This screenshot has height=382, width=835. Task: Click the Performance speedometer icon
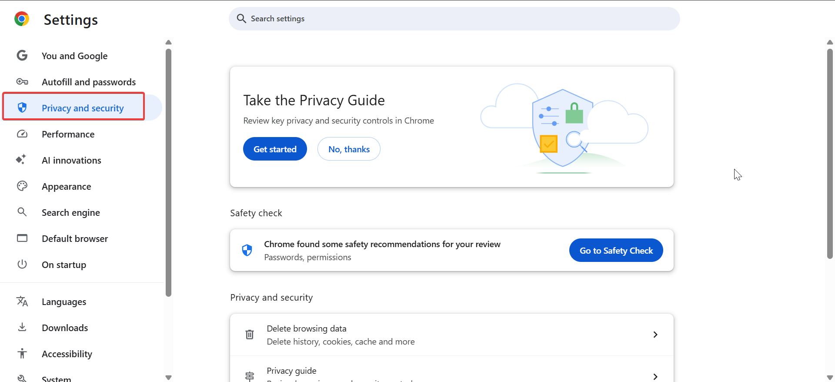coord(22,134)
